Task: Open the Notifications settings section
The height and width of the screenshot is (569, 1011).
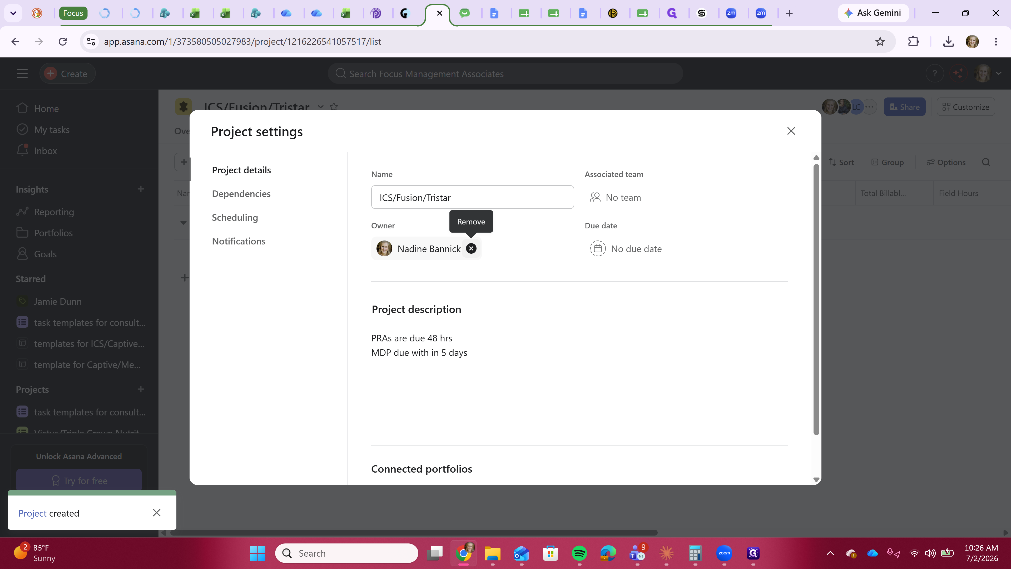Action: click(x=239, y=241)
